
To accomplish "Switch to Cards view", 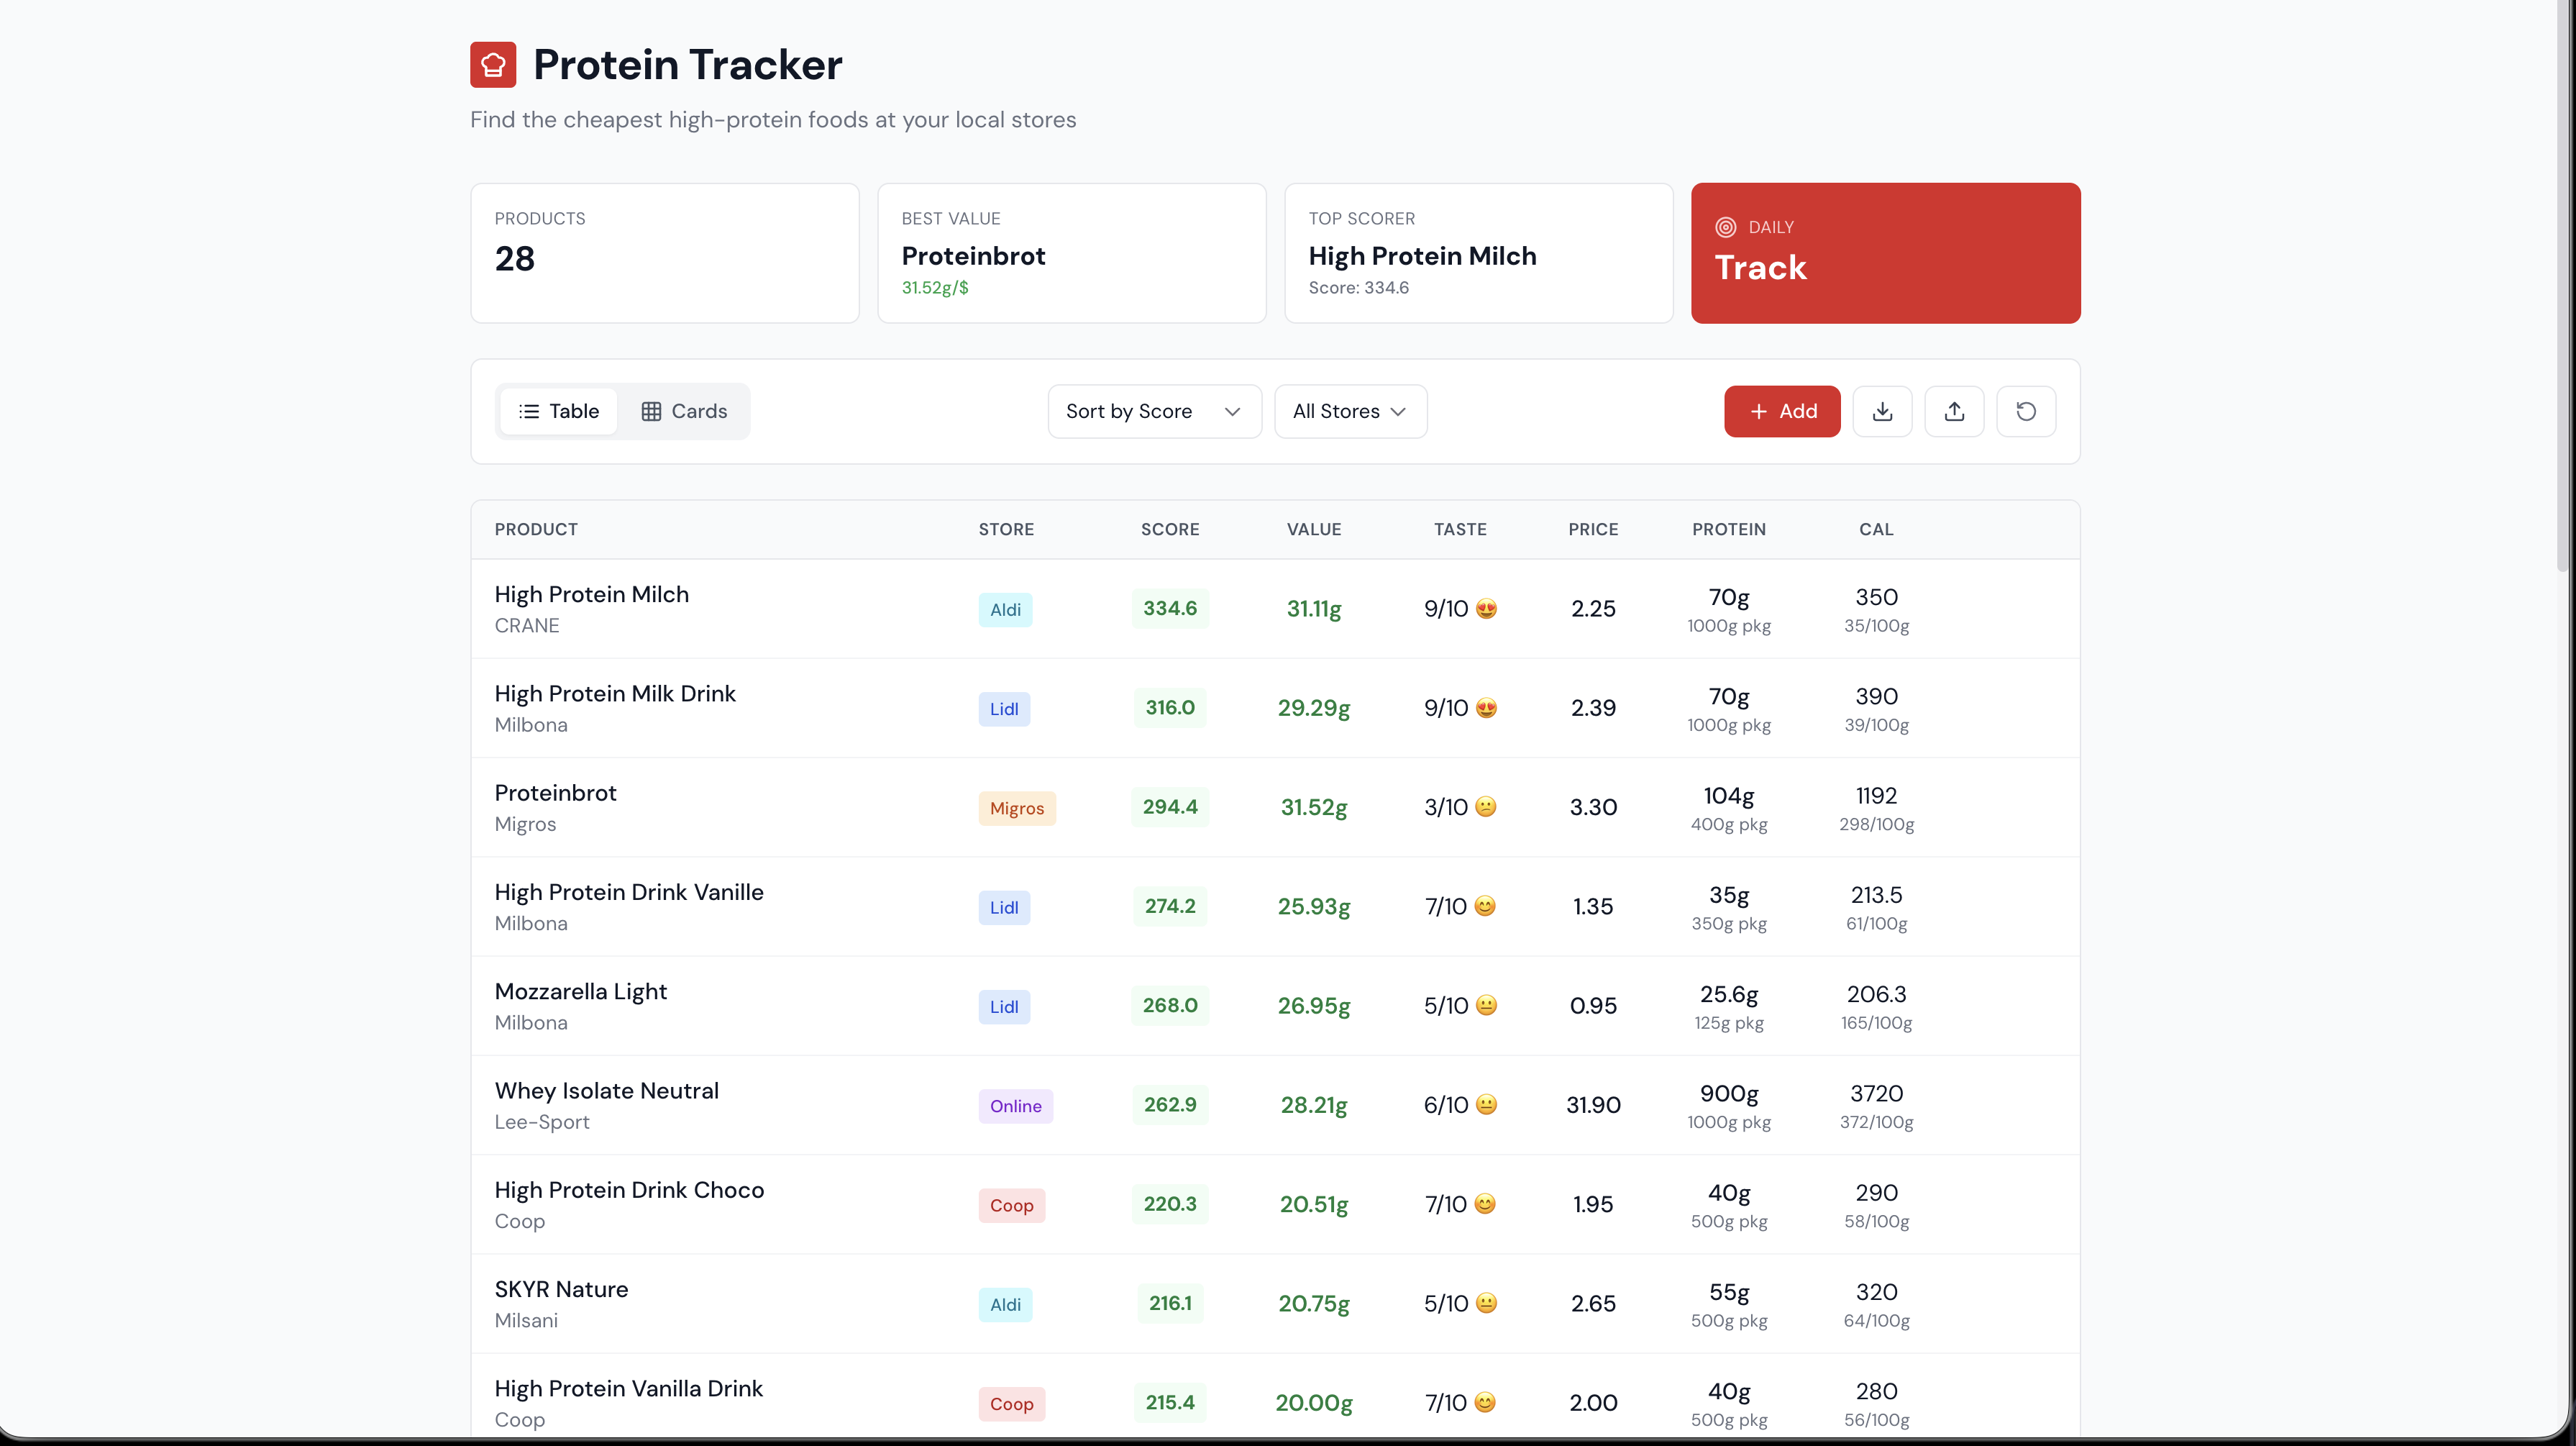I will pyautogui.click(x=683, y=411).
